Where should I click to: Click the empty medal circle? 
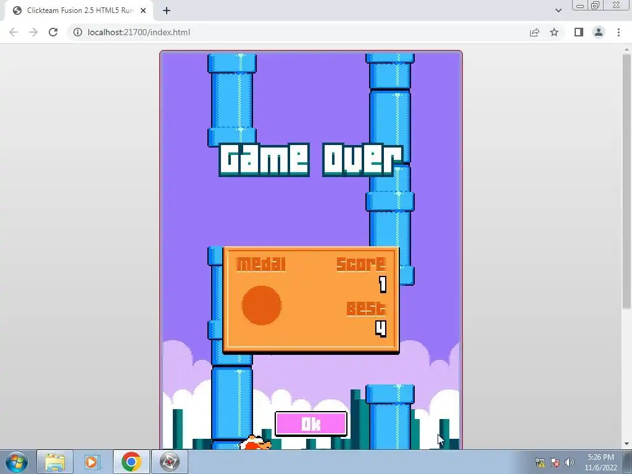tap(262, 306)
